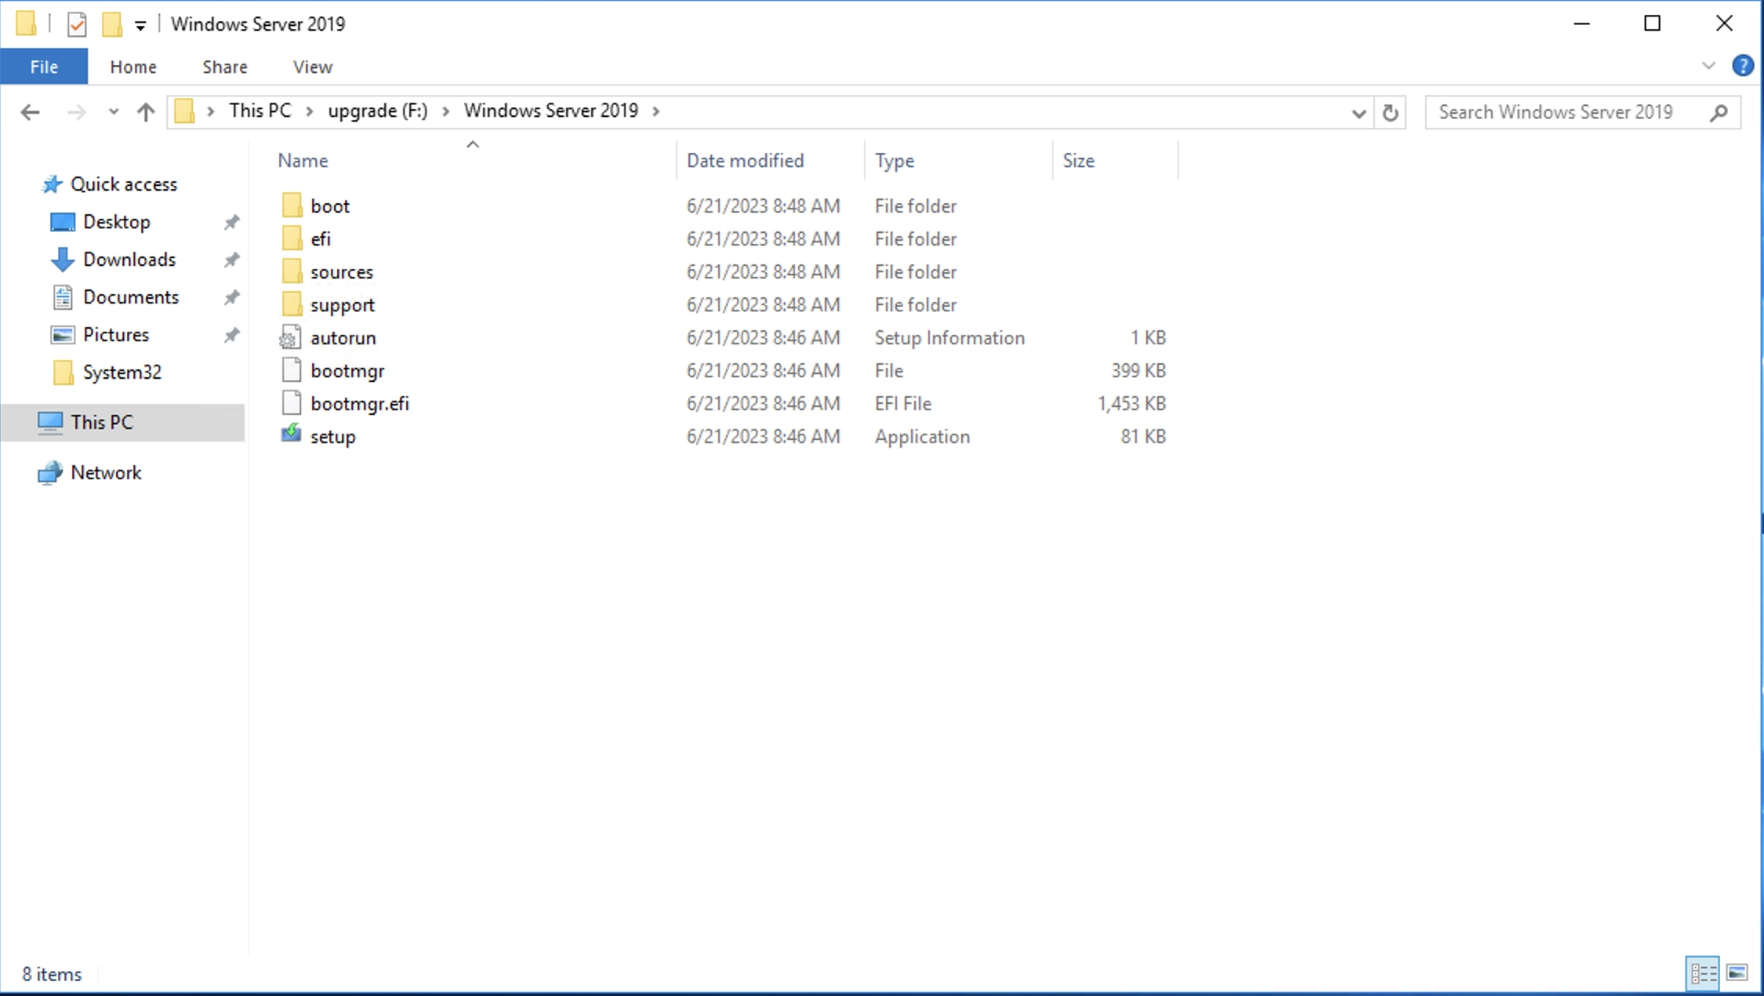Click the Forward navigation arrow

76,112
